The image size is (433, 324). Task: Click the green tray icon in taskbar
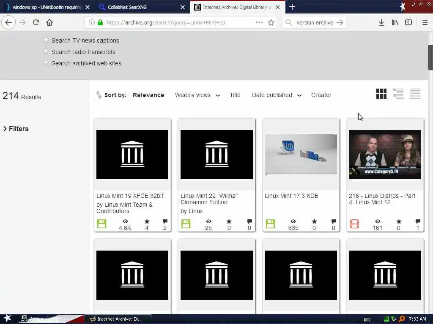coord(386,319)
